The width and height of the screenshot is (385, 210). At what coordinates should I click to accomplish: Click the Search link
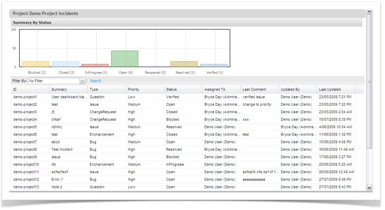tap(96, 81)
